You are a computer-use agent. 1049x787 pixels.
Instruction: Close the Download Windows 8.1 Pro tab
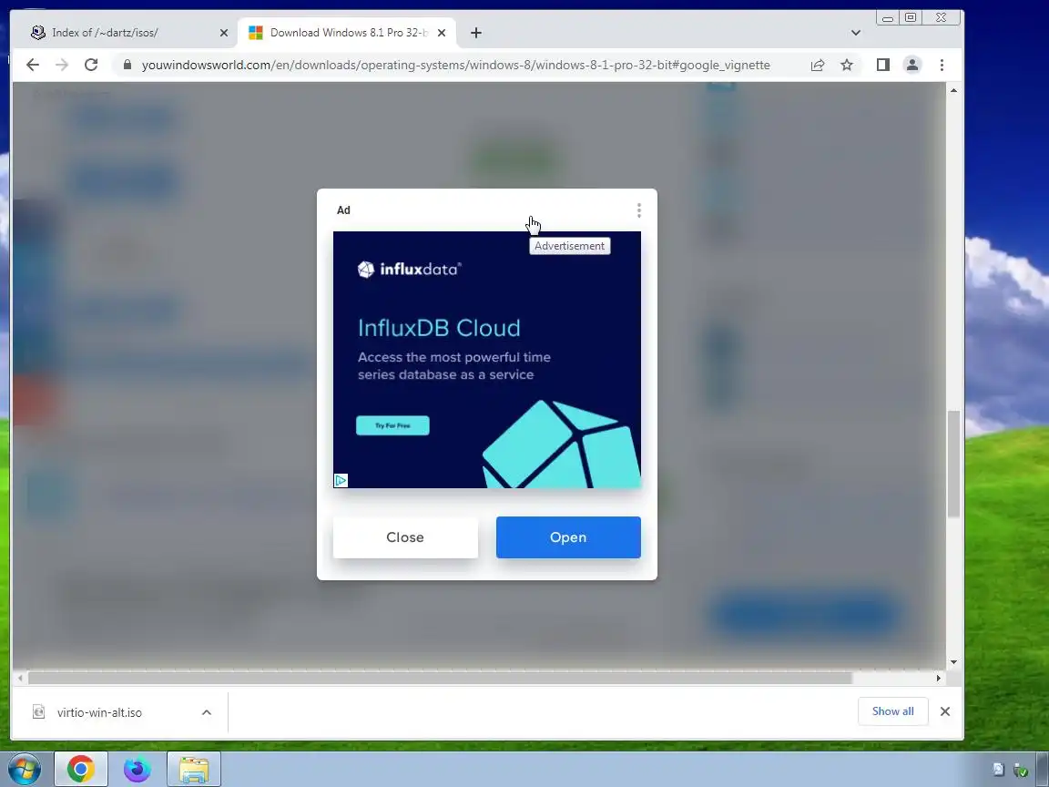click(441, 33)
